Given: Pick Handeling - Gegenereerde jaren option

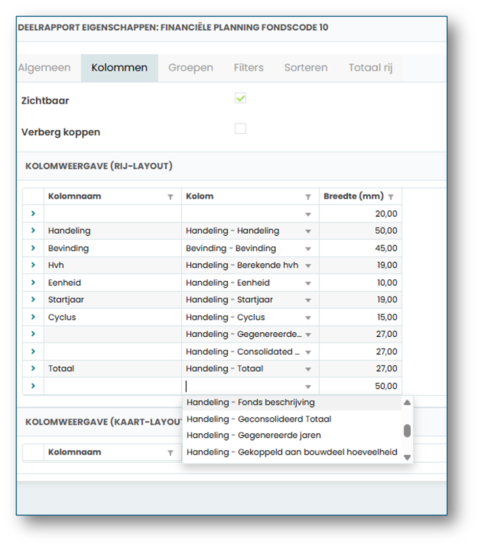Looking at the screenshot, I should [x=292, y=435].
